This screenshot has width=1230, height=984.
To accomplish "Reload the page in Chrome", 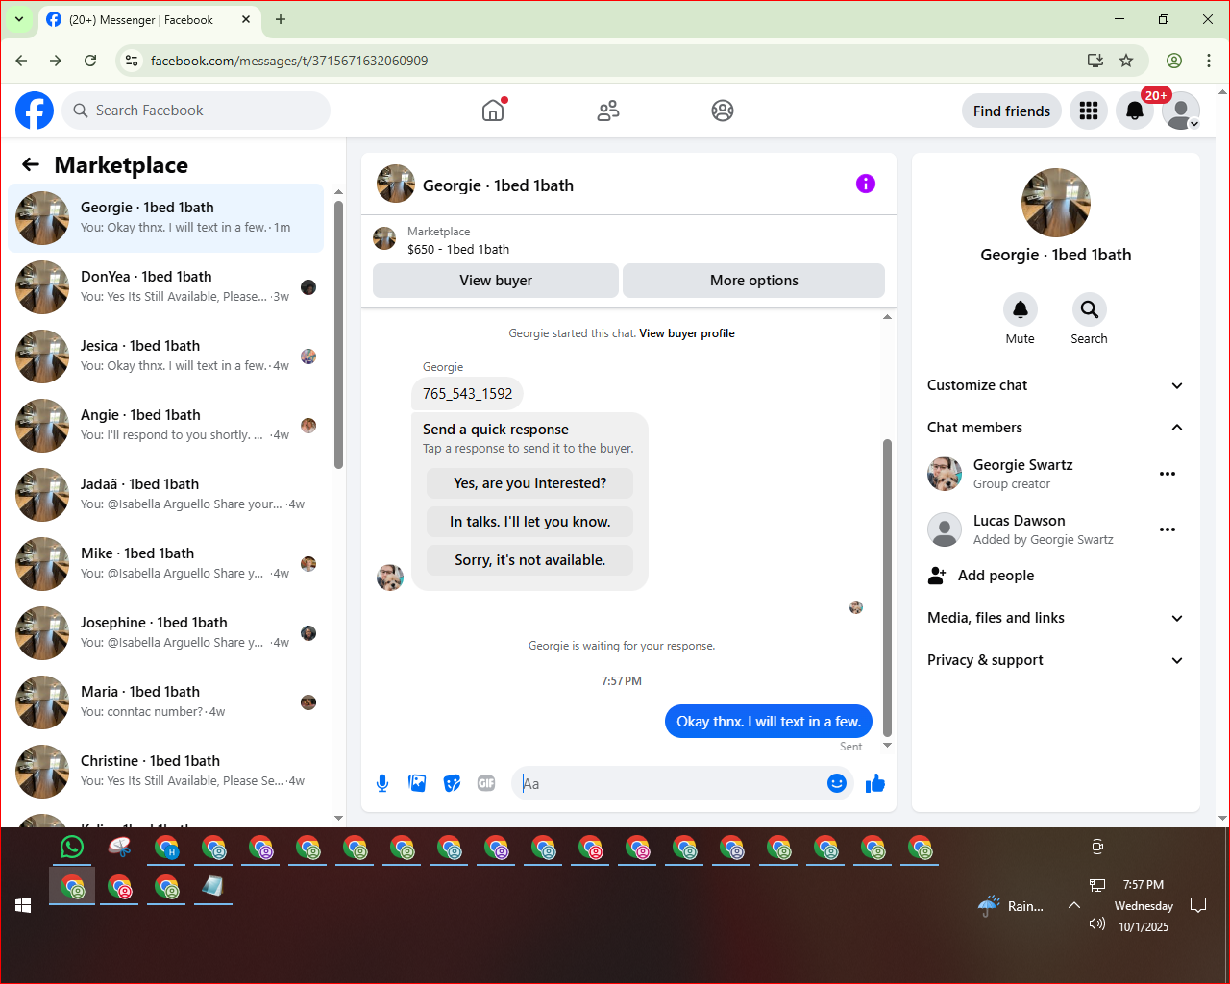I will (x=90, y=61).
